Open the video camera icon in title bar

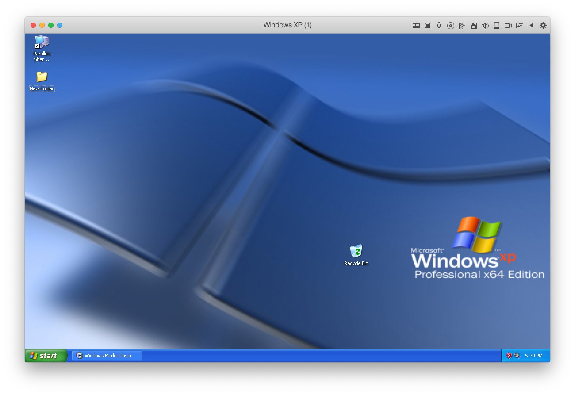point(508,26)
